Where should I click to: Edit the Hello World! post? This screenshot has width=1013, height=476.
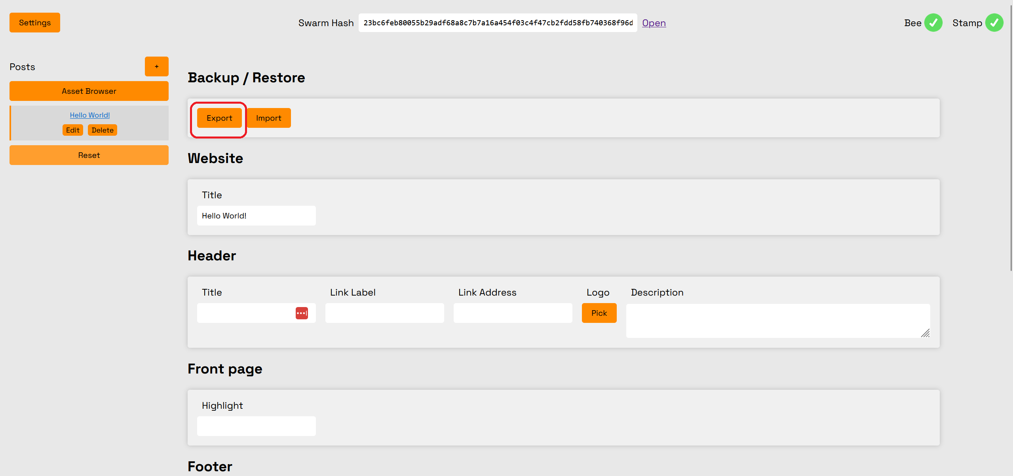72,130
